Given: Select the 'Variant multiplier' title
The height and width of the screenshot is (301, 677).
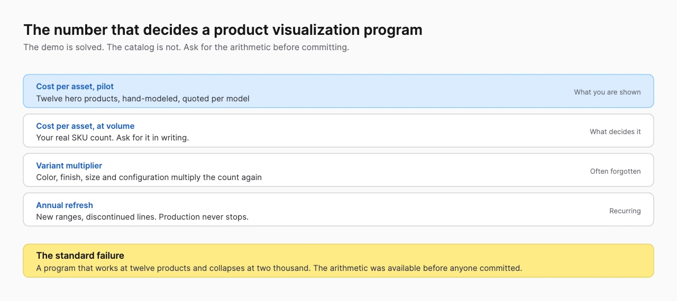Looking at the screenshot, I should click(x=69, y=166).
